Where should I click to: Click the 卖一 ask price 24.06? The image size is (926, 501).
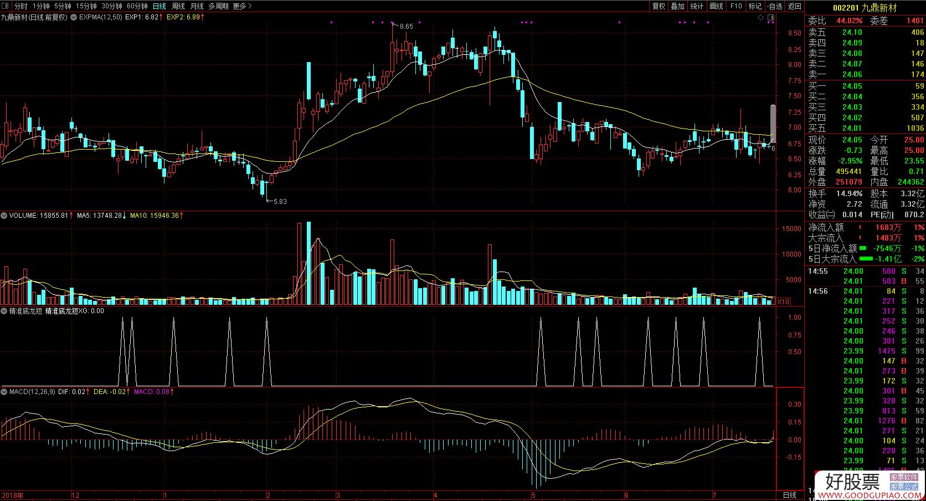[x=852, y=74]
